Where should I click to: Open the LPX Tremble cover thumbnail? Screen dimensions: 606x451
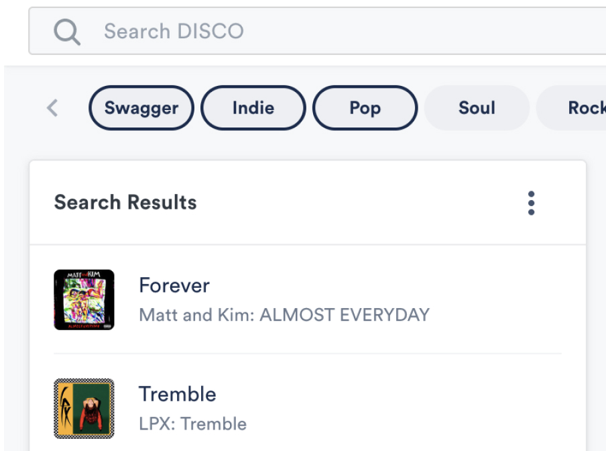tap(84, 409)
